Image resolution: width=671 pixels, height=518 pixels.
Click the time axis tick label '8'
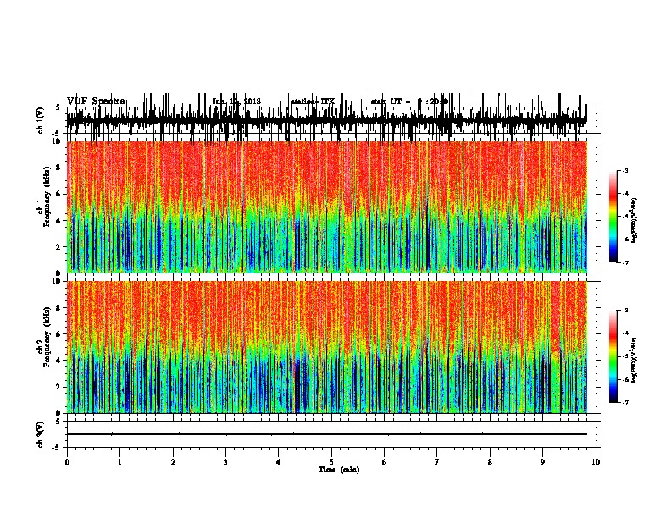tap(490, 462)
